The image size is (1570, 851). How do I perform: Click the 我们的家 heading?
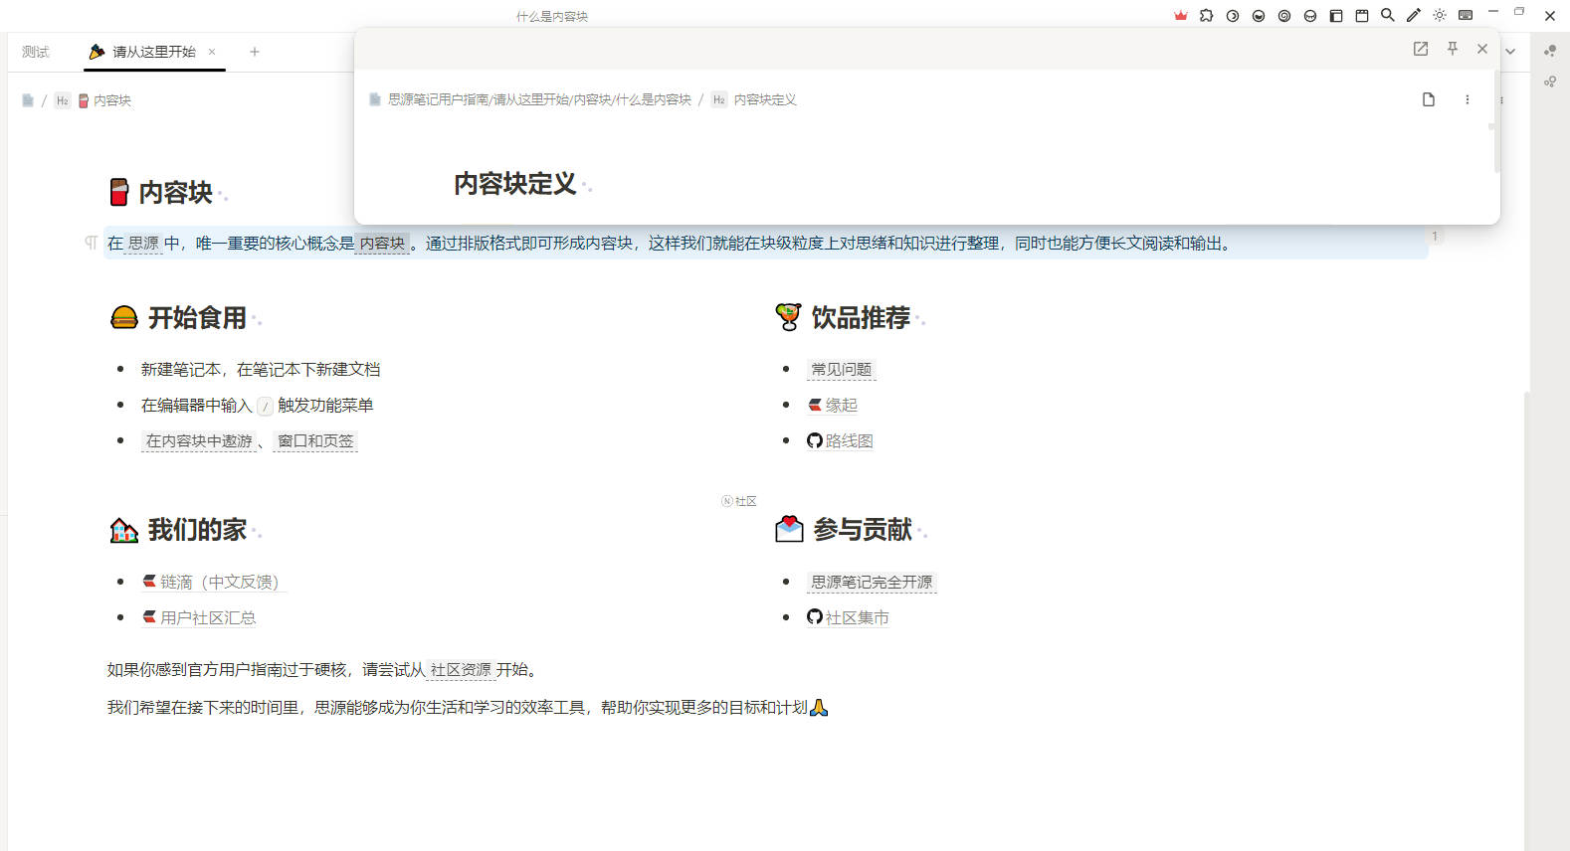[x=197, y=529]
